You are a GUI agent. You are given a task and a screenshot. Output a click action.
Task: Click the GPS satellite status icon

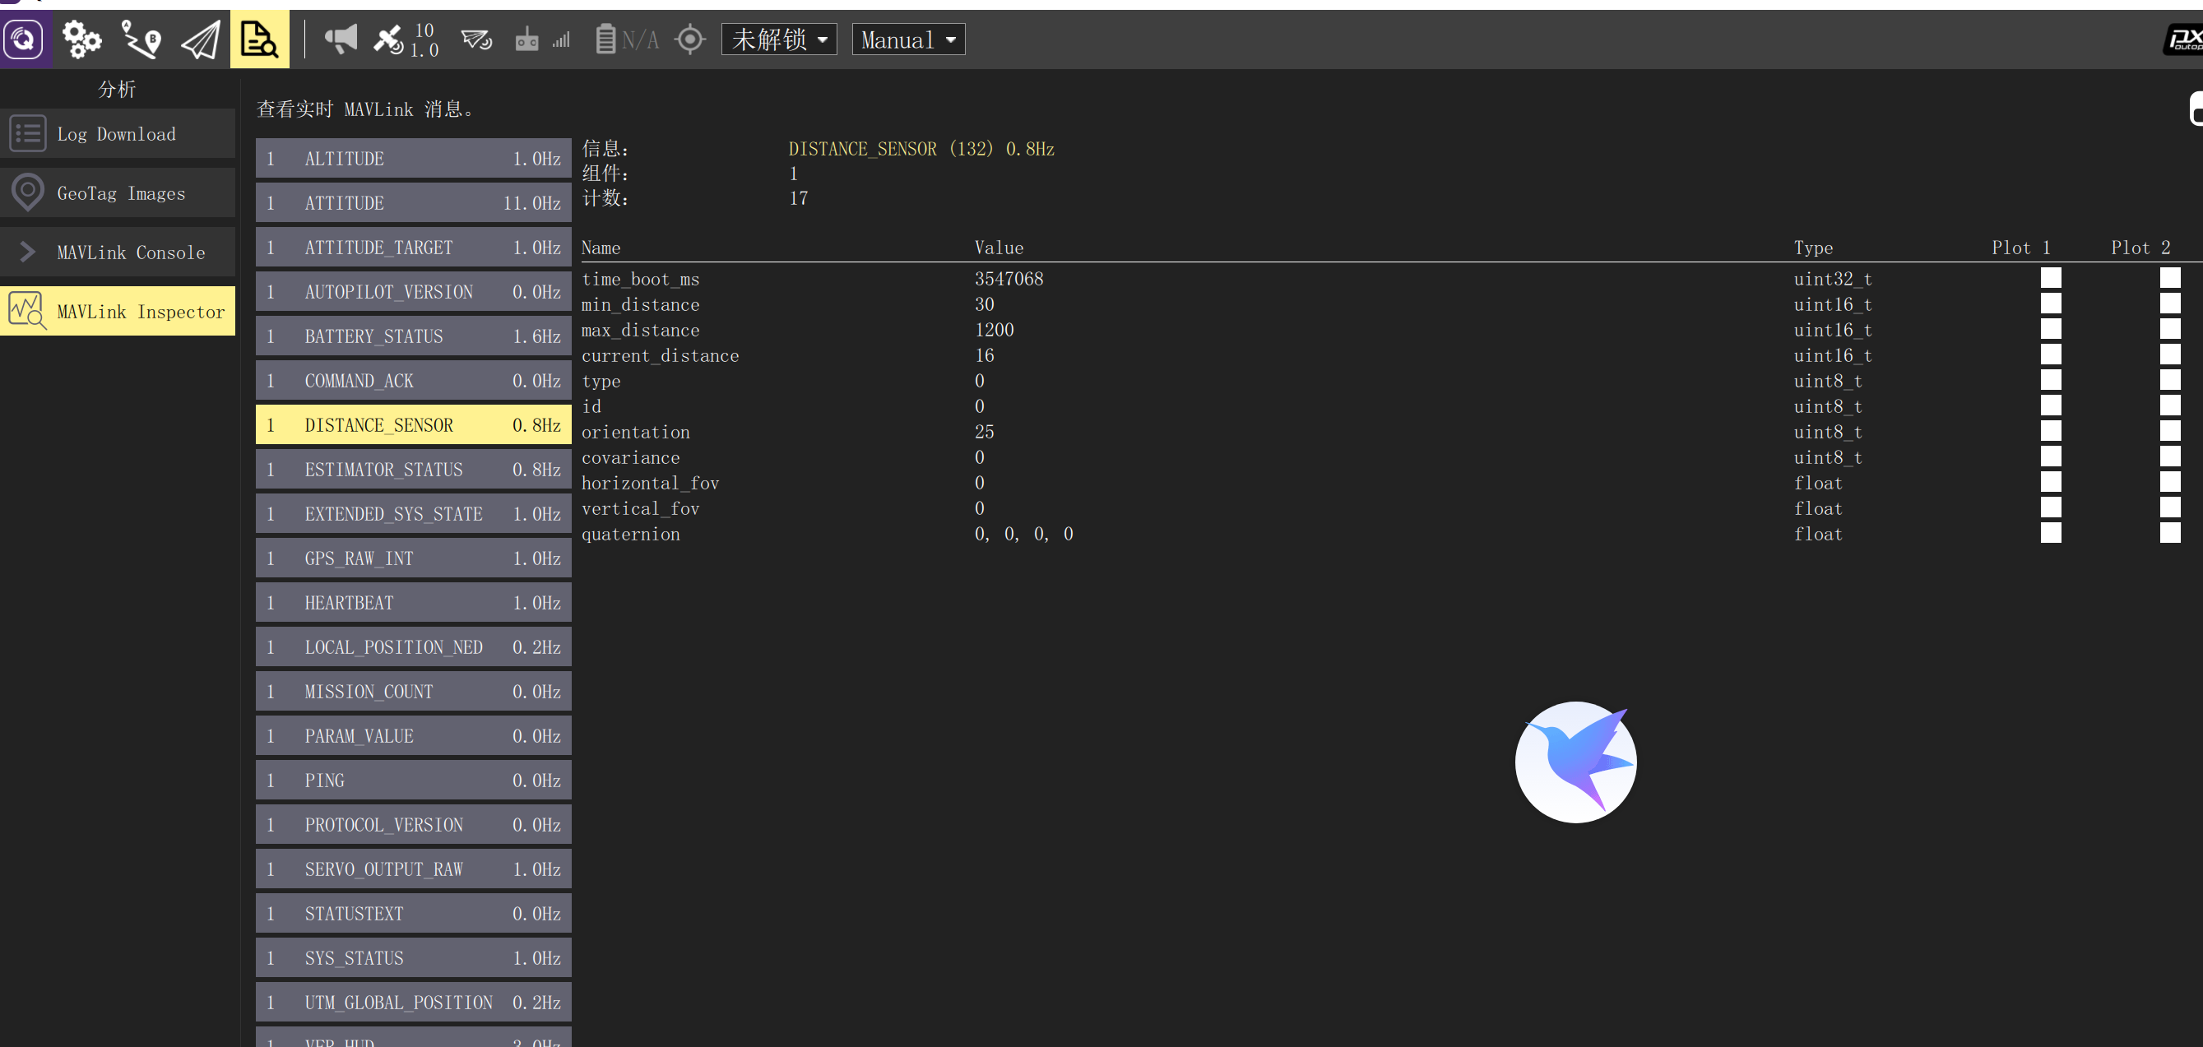[389, 39]
